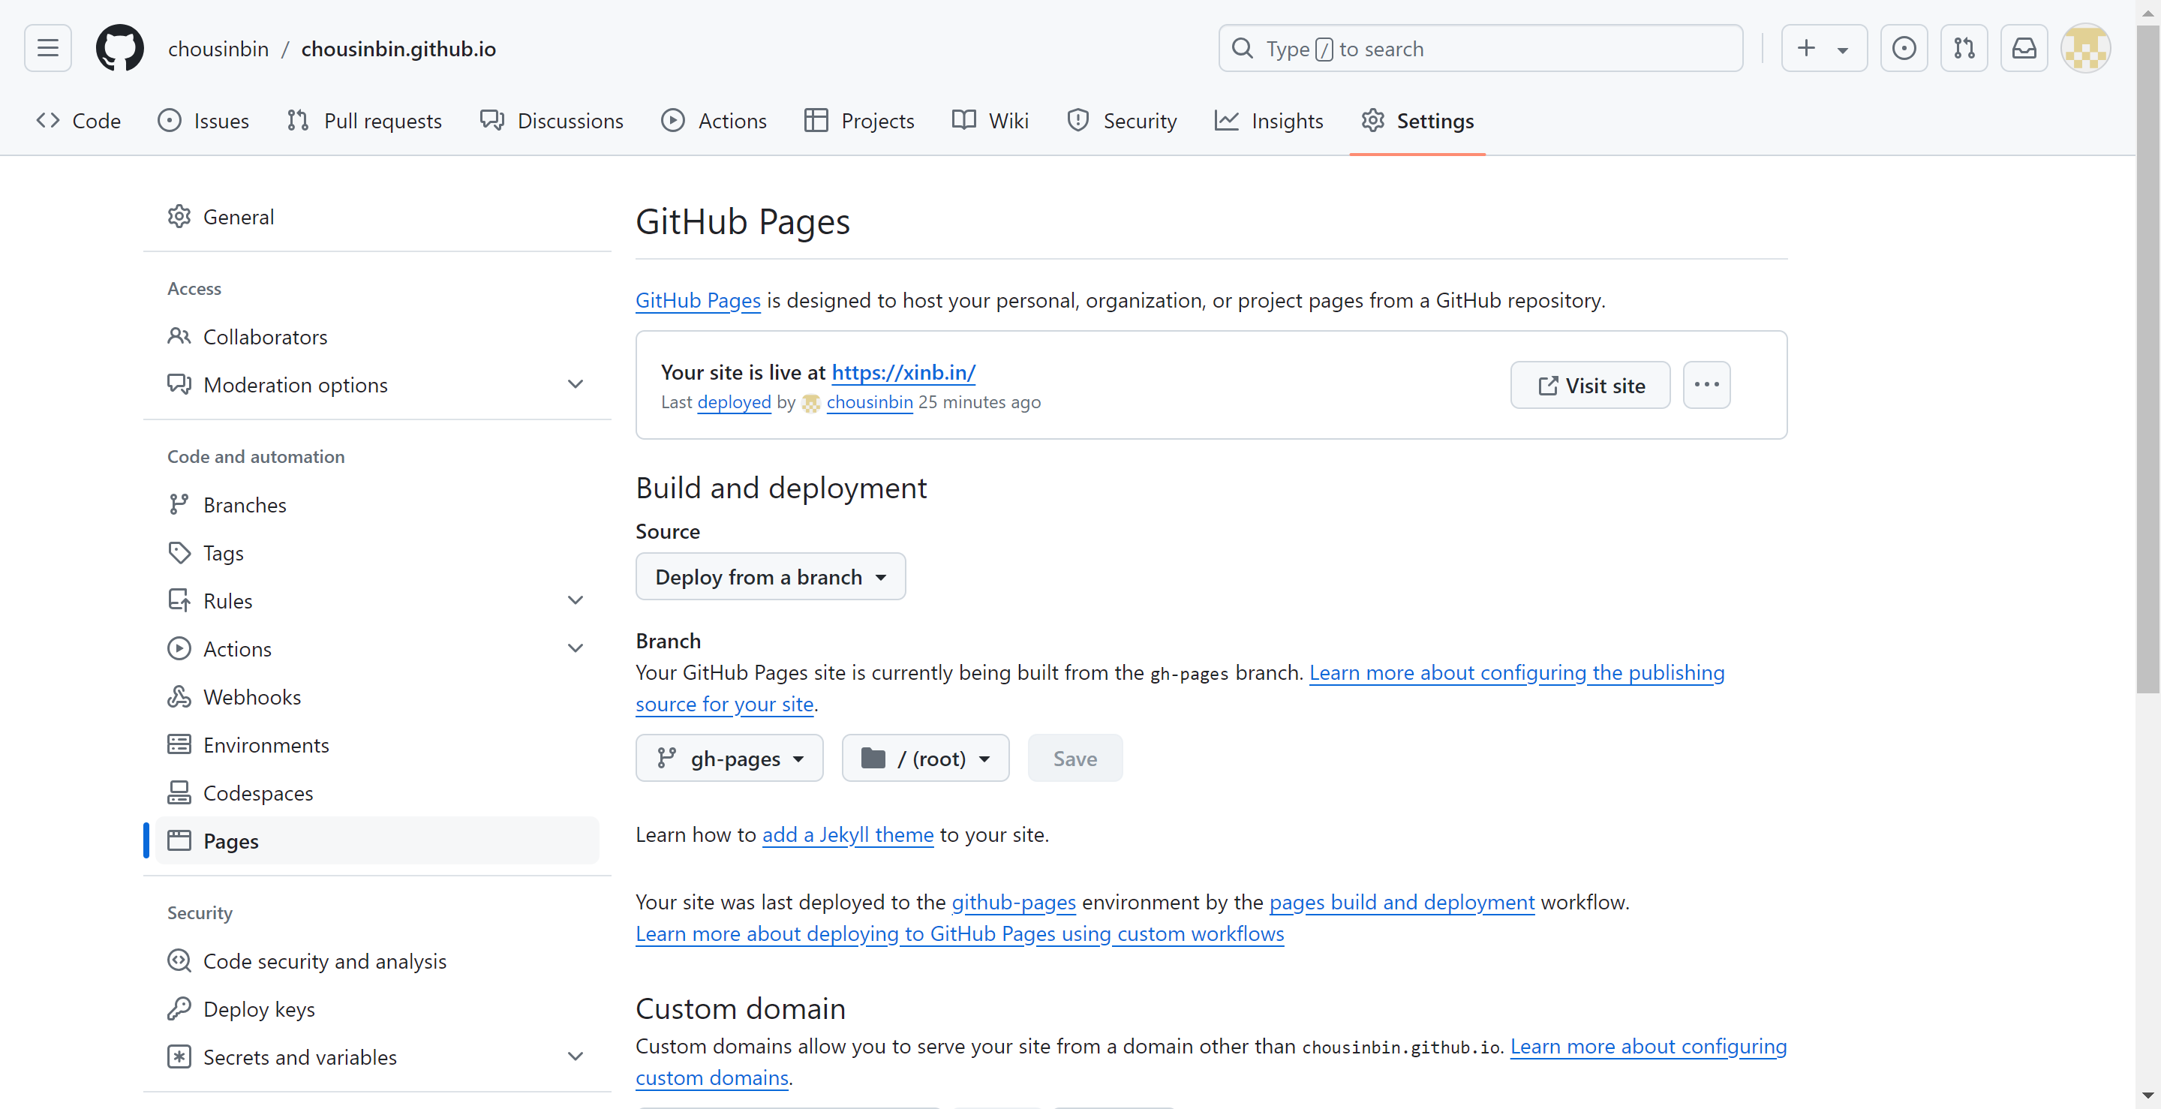Click the GitHub Octocat logo

(x=119, y=49)
